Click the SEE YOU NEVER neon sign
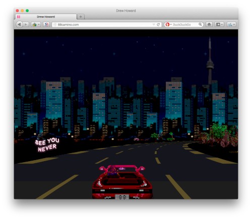Viewport: 252px width, 219px height. [47, 144]
